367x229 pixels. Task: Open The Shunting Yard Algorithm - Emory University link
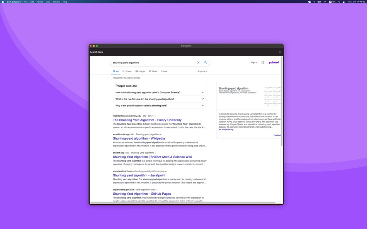click(147, 120)
